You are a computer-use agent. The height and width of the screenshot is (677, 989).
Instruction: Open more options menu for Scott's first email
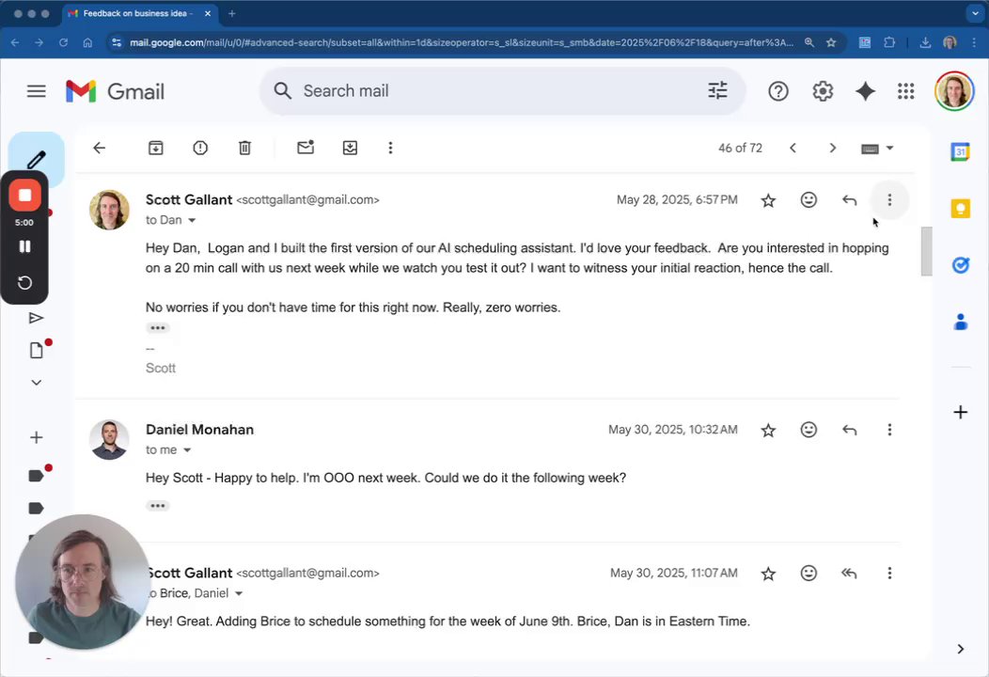pos(889,200)
